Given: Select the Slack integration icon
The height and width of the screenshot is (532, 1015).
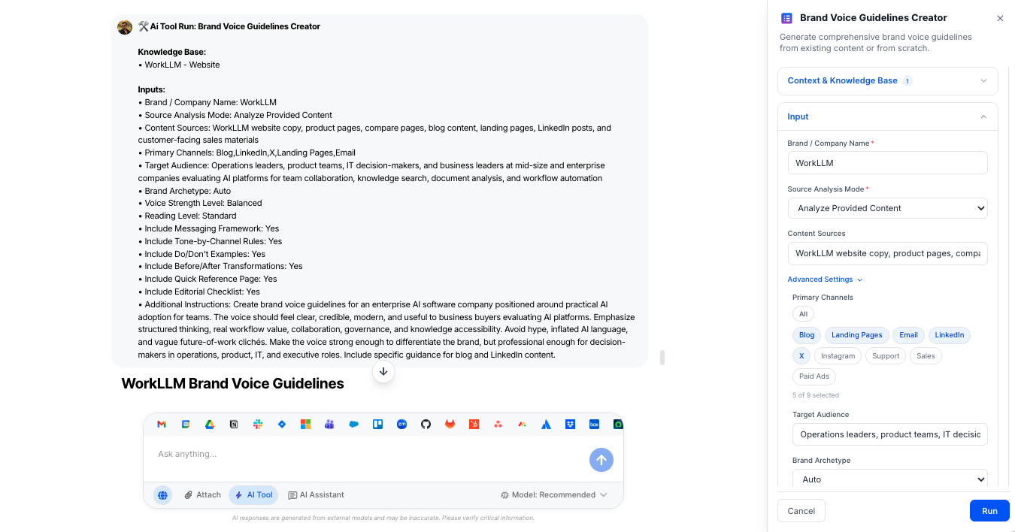Looking at the screenshot, I should (x=258, y=424).
